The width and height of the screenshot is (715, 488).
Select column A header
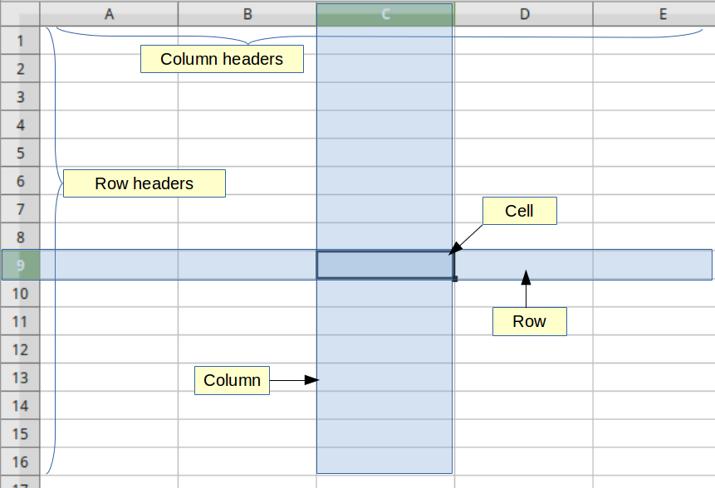[x=109, y=13]
